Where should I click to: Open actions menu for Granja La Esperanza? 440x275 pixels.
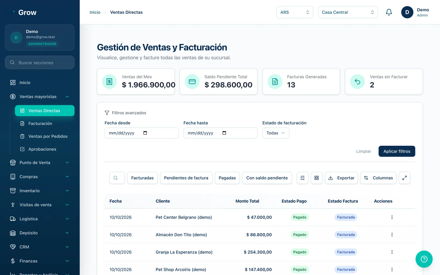392,252
